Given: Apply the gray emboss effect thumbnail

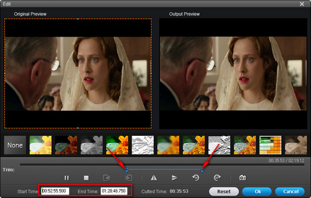Looking at the screenshot, I should coord(219,145).
